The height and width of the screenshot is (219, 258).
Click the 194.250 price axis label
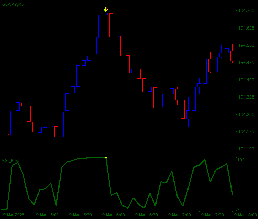click(x=246, y=114)
